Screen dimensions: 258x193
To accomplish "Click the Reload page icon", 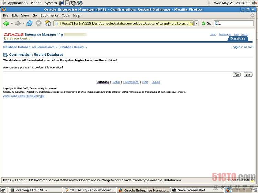I will (30, 23).
